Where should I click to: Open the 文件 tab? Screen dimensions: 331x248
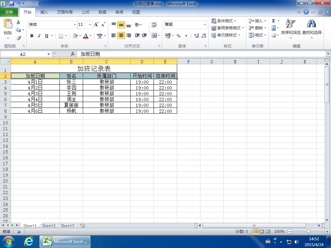click(9, 12)
